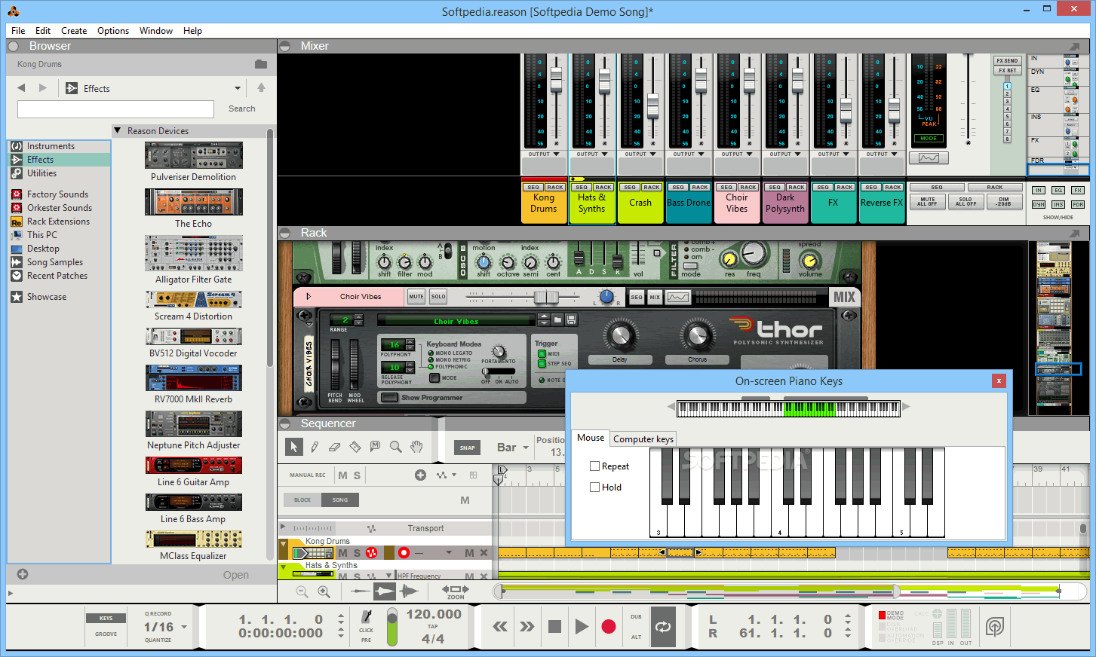Screen dimensions: 1096x657
Task: Unfold the Choir Vibes mix device
Action: click(308, 297)
